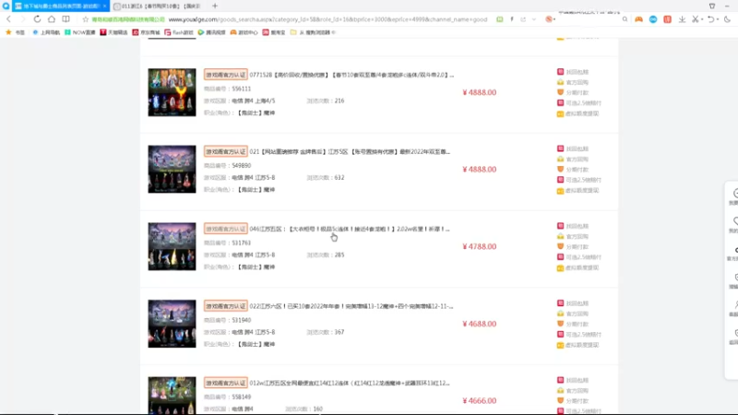Click the undo closed tab icon

(x=710, y=19)
